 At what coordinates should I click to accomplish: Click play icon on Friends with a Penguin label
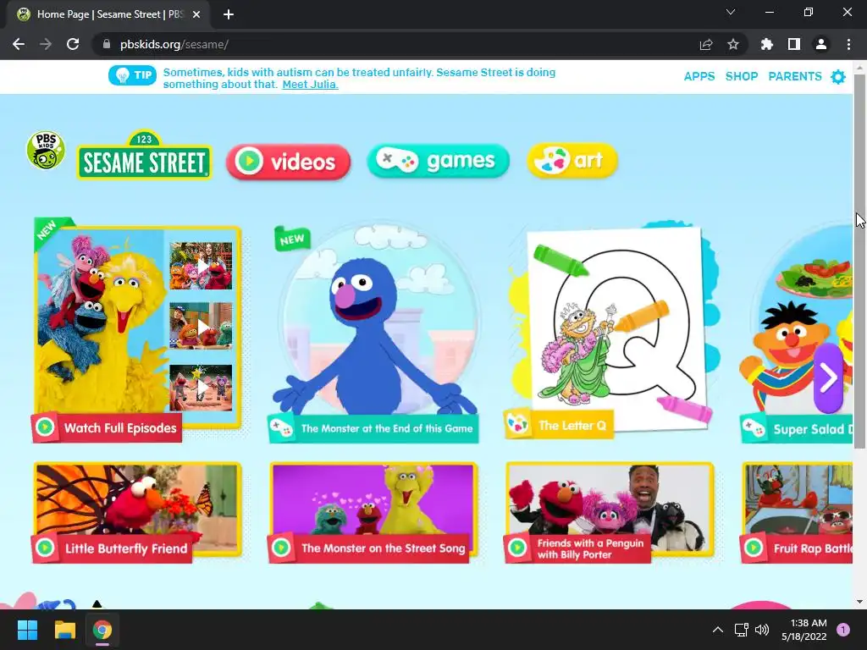[x=517, y=548]
